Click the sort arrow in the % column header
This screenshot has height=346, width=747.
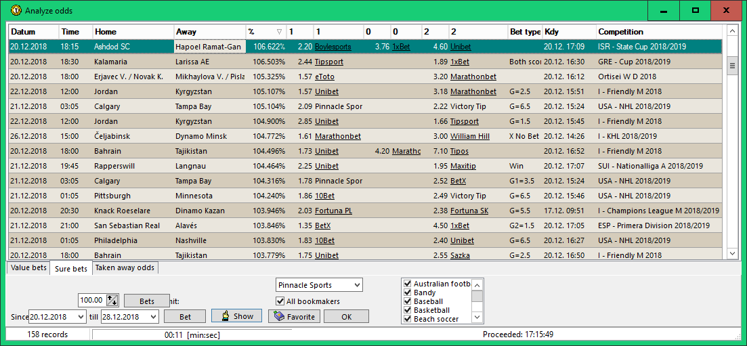279,32
